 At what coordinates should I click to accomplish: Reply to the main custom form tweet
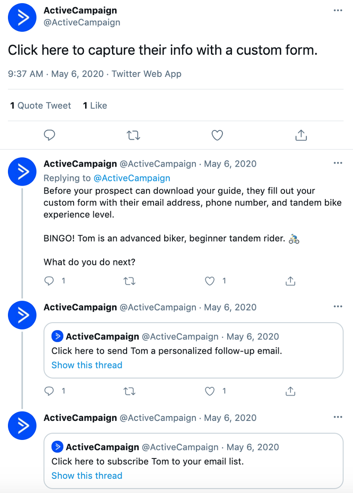pyautogui.click(x=50, y=135)
